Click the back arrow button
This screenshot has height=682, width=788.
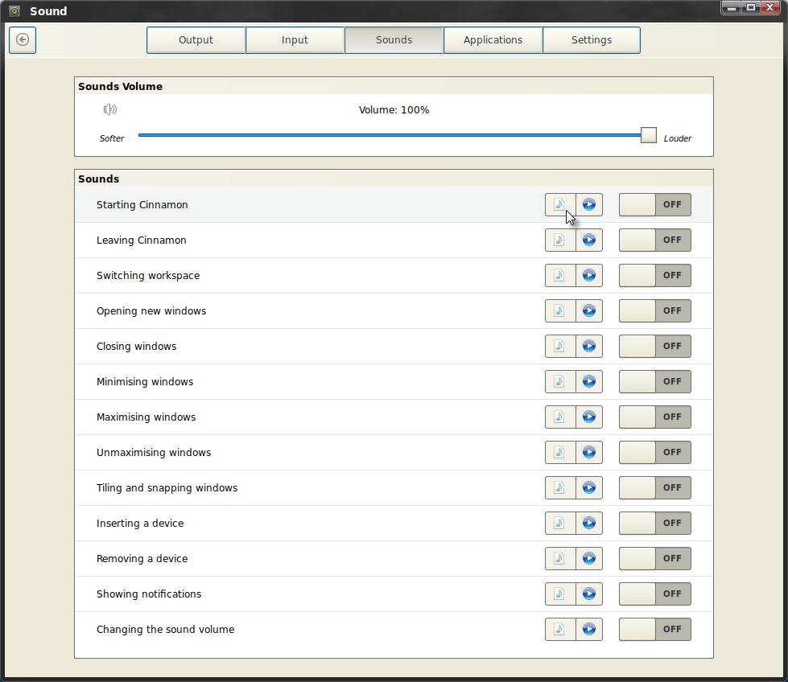[x=23, y=39]
